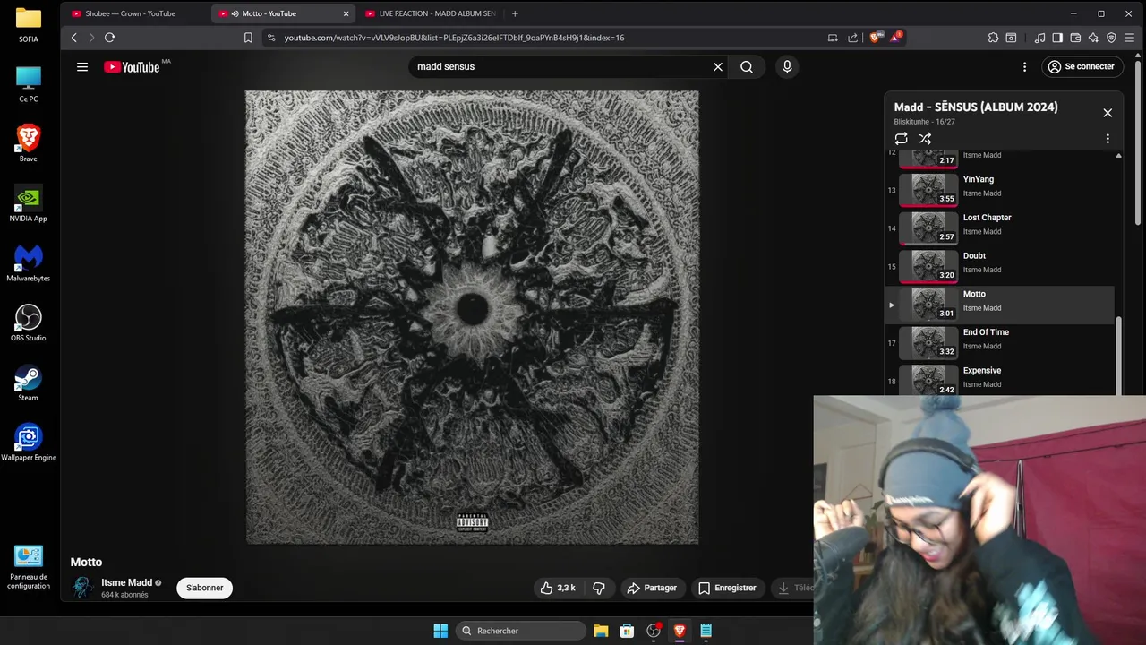Share the video with Partager
The width and height of the screenshot is (1146, 645).
point(652,588)
